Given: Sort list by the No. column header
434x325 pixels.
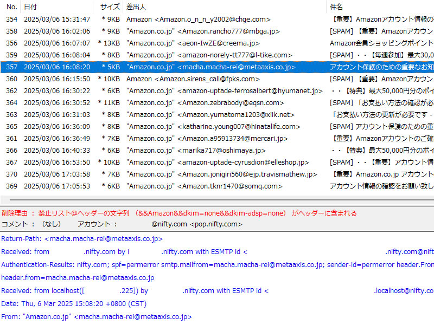Looking at the screenshot, I should (11, 7).
